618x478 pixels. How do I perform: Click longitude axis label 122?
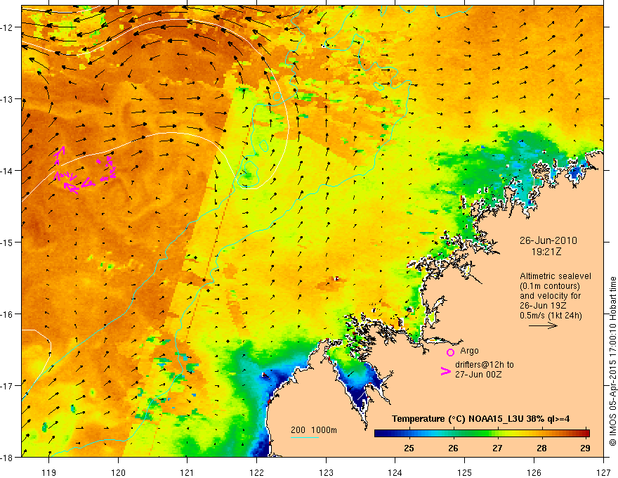pyautogui.click(x=256, y=472)
